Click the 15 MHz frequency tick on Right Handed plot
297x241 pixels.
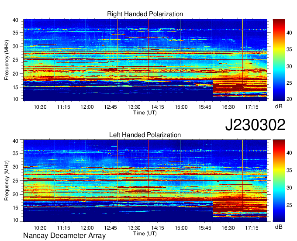tap(16, 87)
